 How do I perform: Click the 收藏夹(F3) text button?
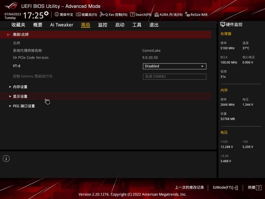click(x=89, y=15)
